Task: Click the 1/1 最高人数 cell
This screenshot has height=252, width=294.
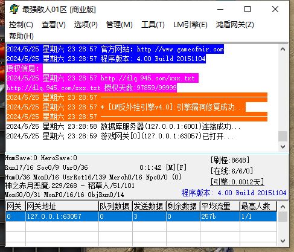Action: [258, 216]
